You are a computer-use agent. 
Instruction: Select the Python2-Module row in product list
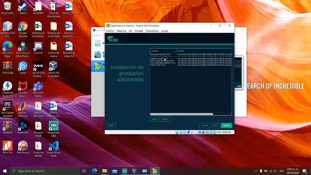pyautogui.click(x=191, y=59)
